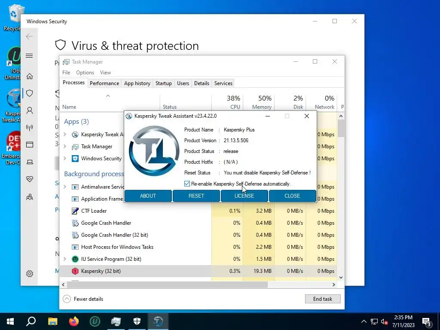Screen dimensions: 440x330
Task: Click the horizontal scrollbar left arrow
Action: point(64,284)
